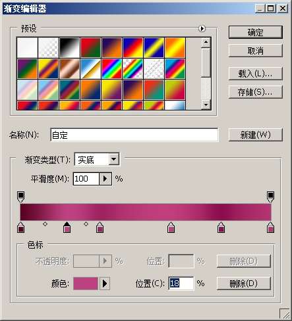The width and height of the screenshot is (292, 321).
Task: Click the left black opacity stop
Action: [20, 197]
